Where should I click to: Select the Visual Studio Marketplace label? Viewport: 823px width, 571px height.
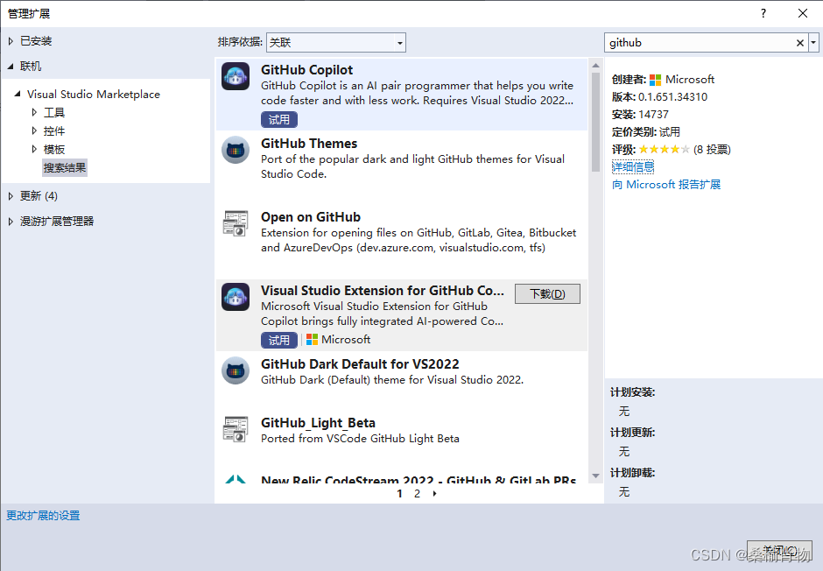(94, 94)
